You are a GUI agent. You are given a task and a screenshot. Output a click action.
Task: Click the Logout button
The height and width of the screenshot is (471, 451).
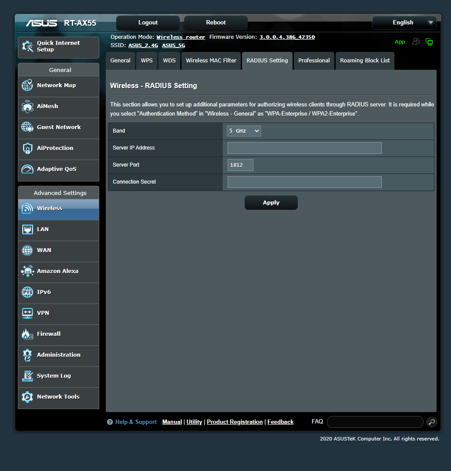148,23
